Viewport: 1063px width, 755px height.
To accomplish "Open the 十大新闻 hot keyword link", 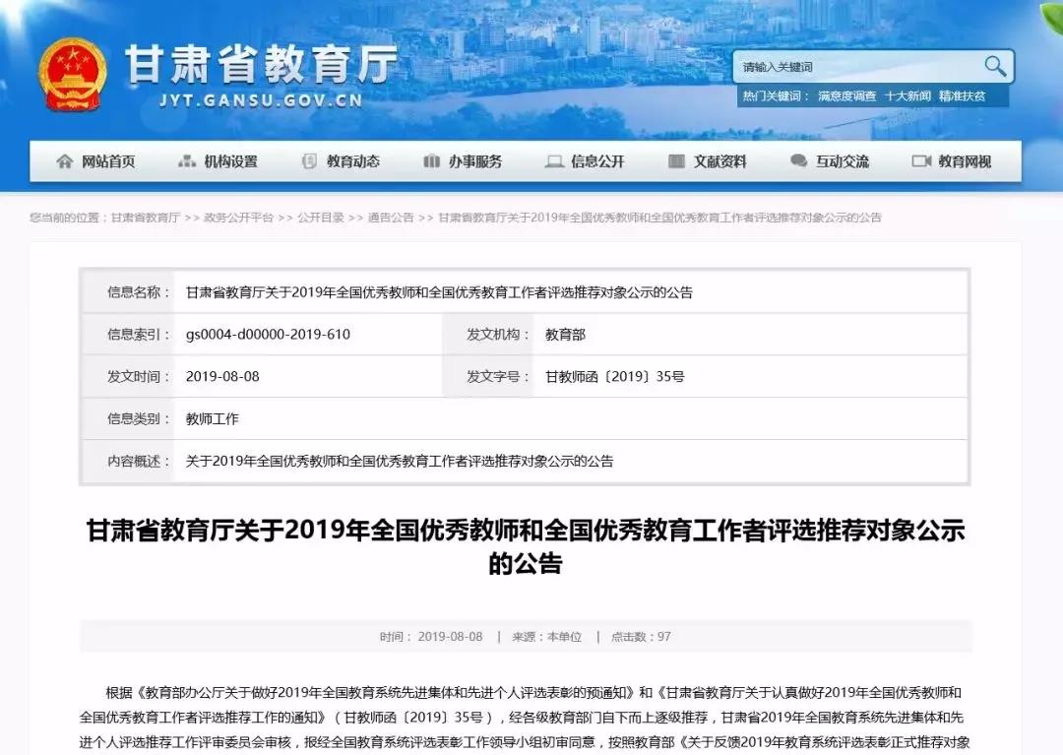I will tap(907, 96).
